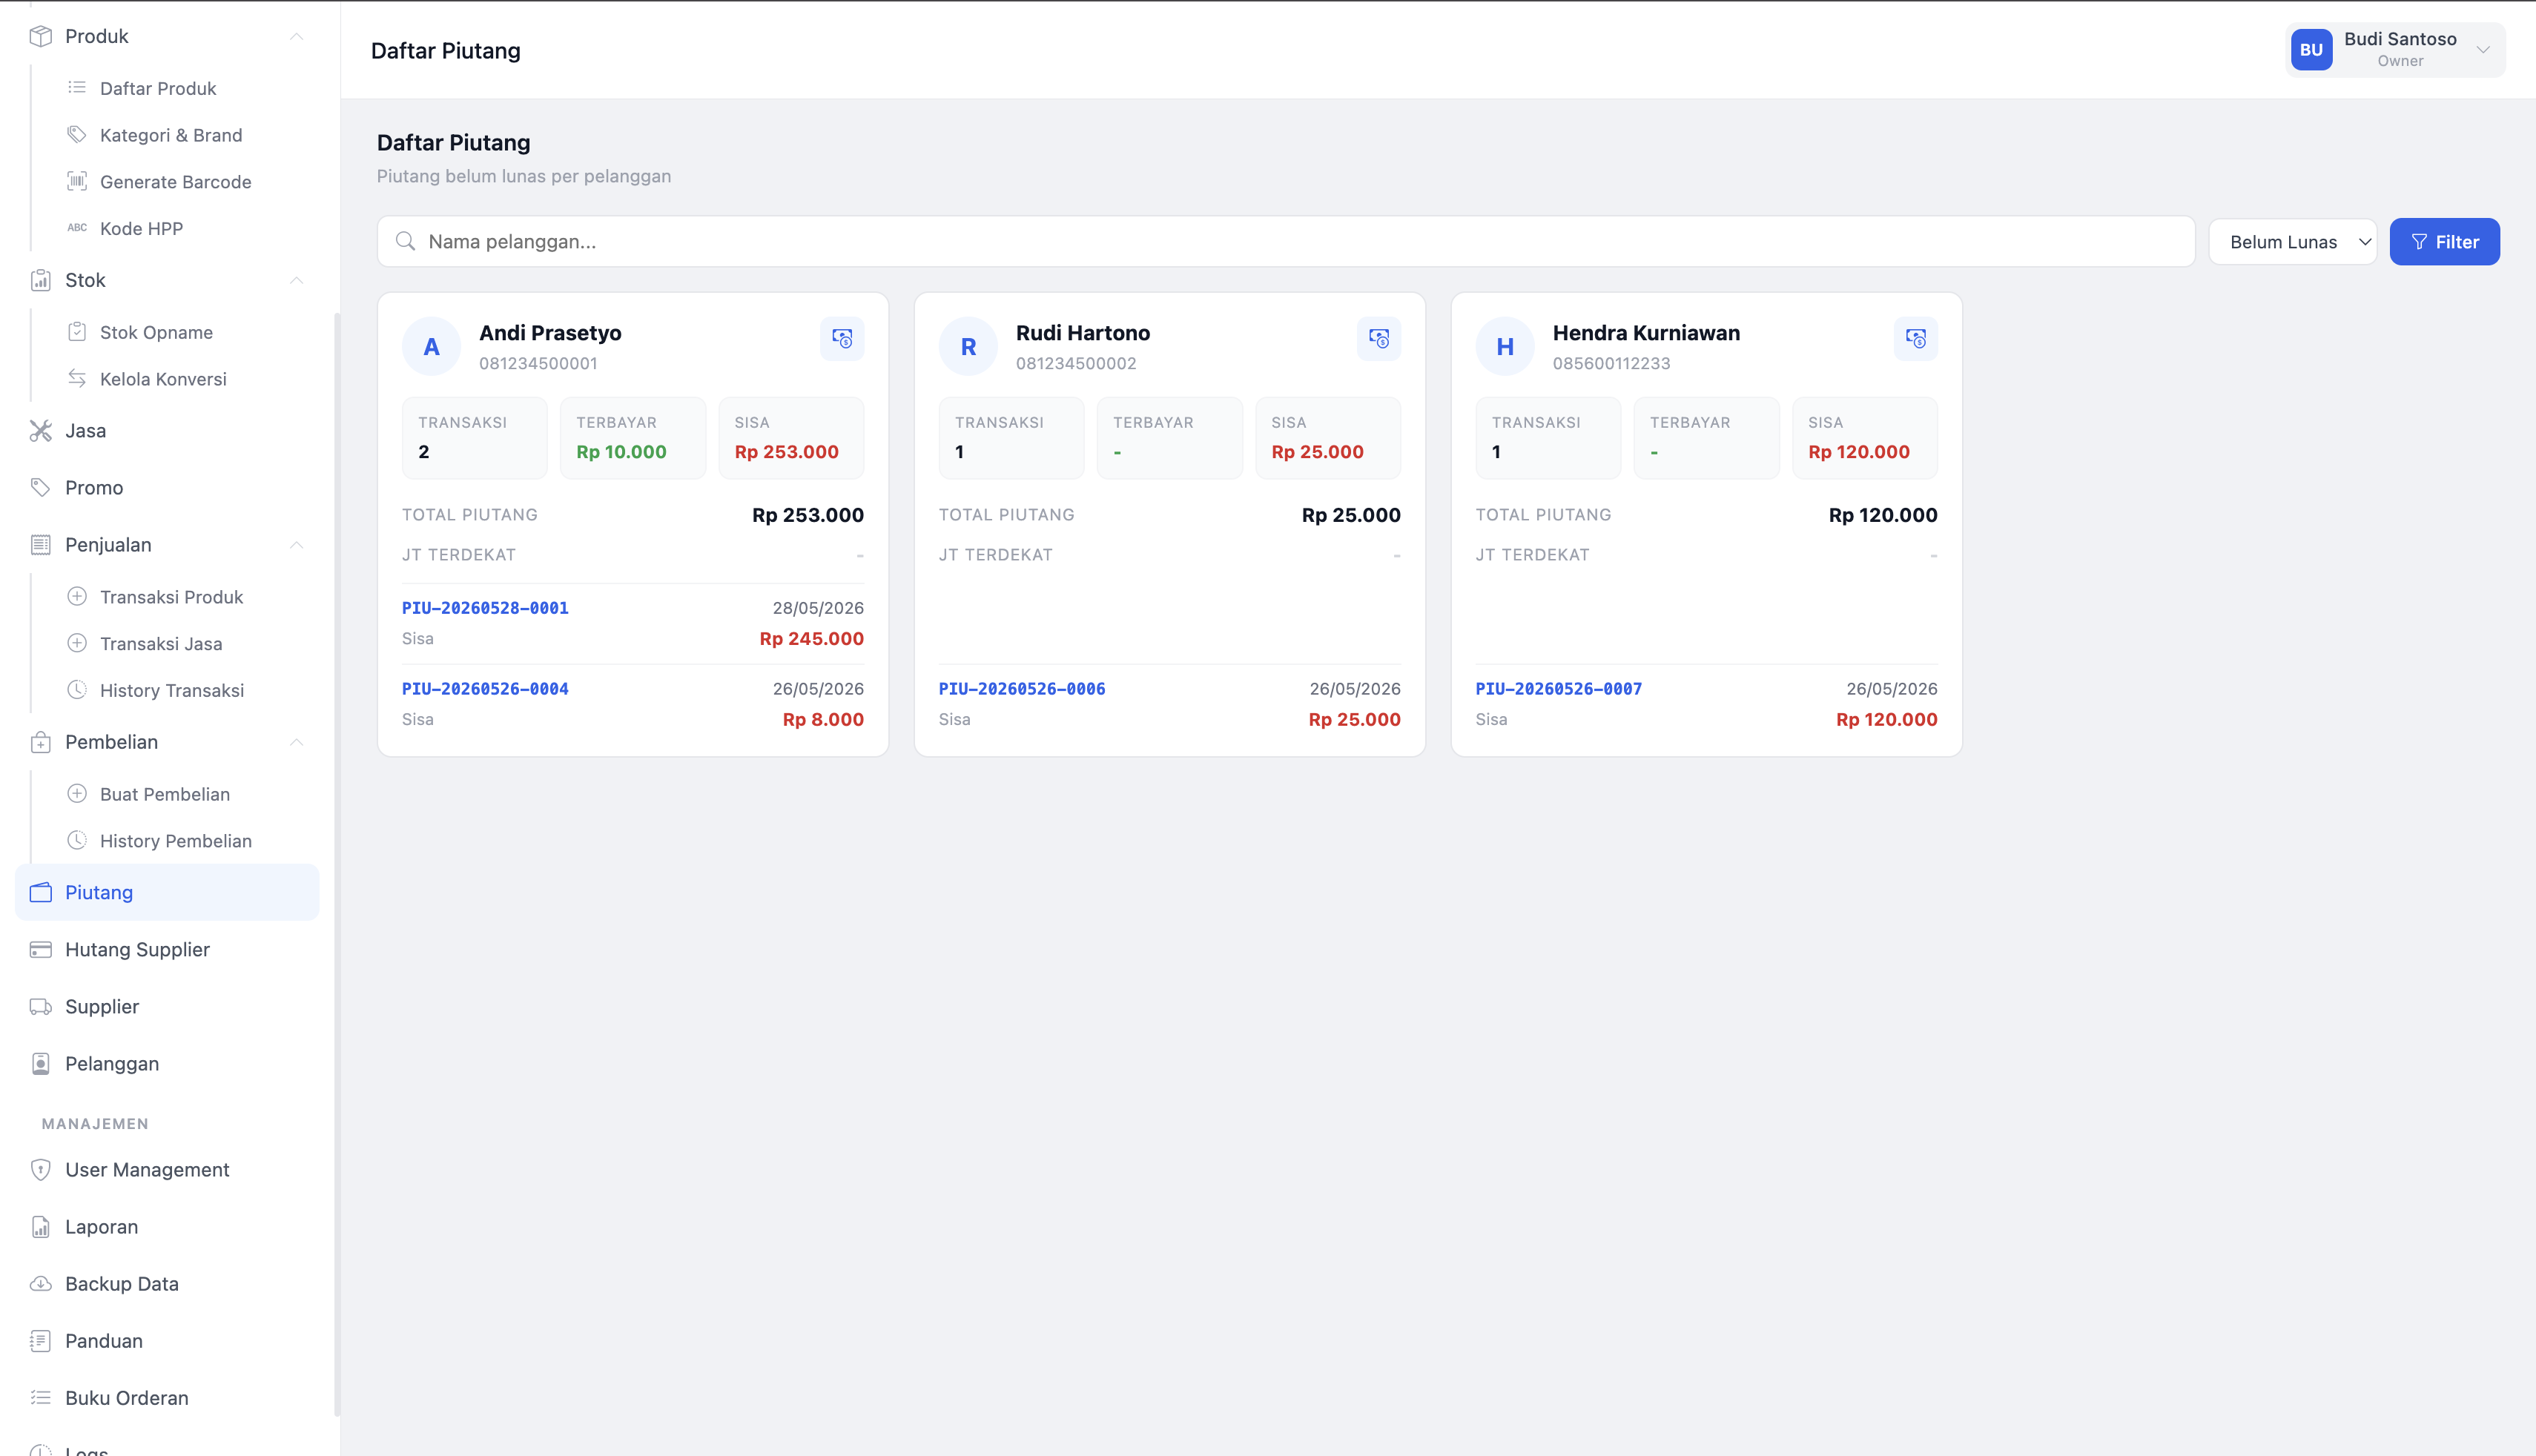Open Daftar Produk page
Image resolution: width=2536 pixels, height=1456 pixels.
tap(158, 88)
